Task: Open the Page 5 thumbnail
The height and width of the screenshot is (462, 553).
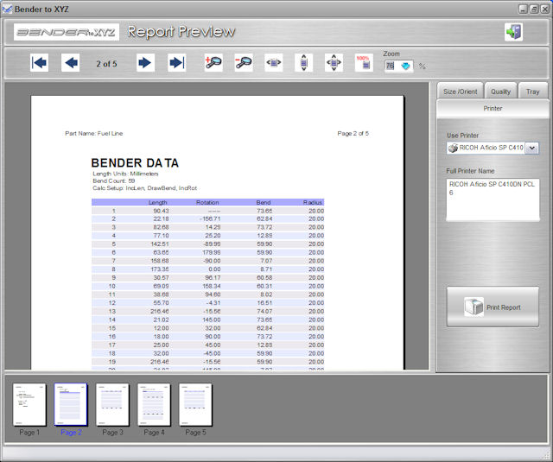Action: coord(195,404)
